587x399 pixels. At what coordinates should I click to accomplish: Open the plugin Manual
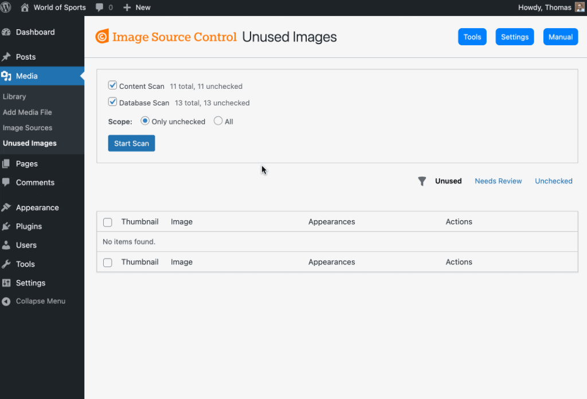click(560, 36)
